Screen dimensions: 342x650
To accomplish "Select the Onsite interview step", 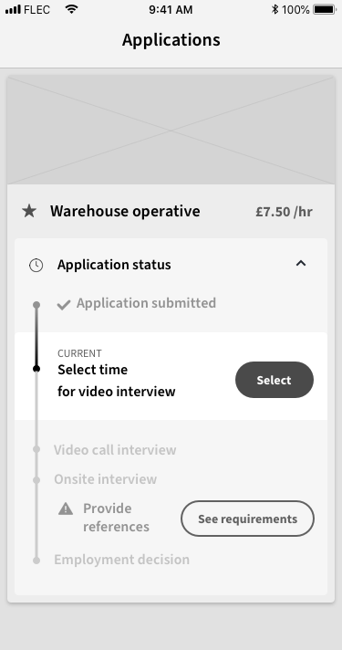I will pos(105,479).
